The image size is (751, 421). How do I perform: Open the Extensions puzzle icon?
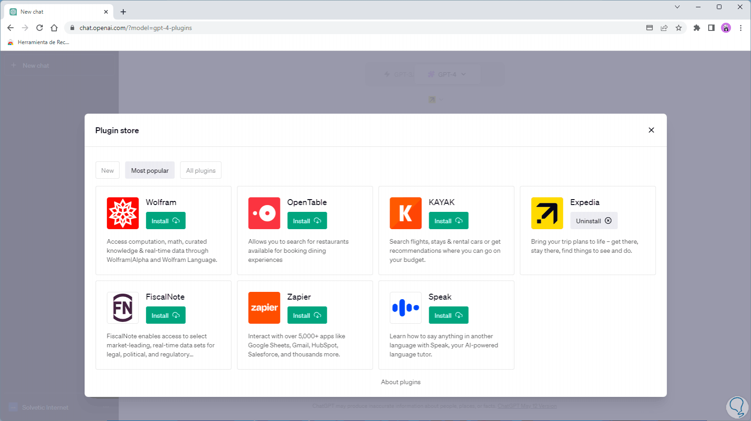(x=697, y=28)
